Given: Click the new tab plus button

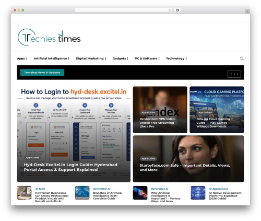Looking at the screenshot, I should pyautogui.click(x=247, y=11).
